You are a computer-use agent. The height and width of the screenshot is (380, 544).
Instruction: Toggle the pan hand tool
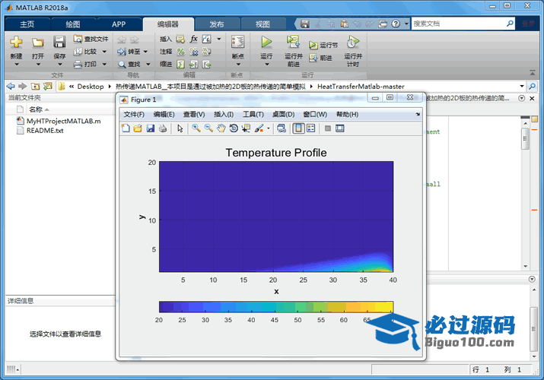click(221, 128)
